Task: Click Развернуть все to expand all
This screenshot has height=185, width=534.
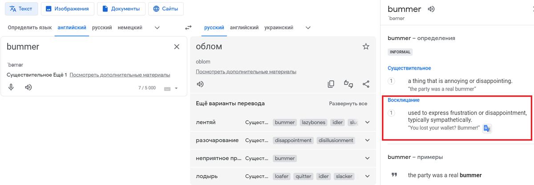Action: click(348, 103)
